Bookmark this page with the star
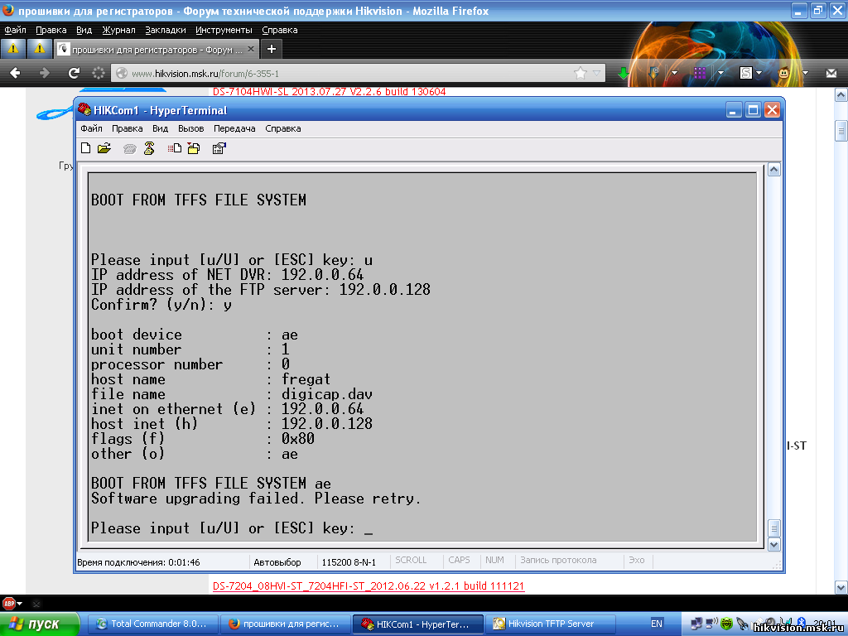Screen dimensions: 848x636 [581, 73]
